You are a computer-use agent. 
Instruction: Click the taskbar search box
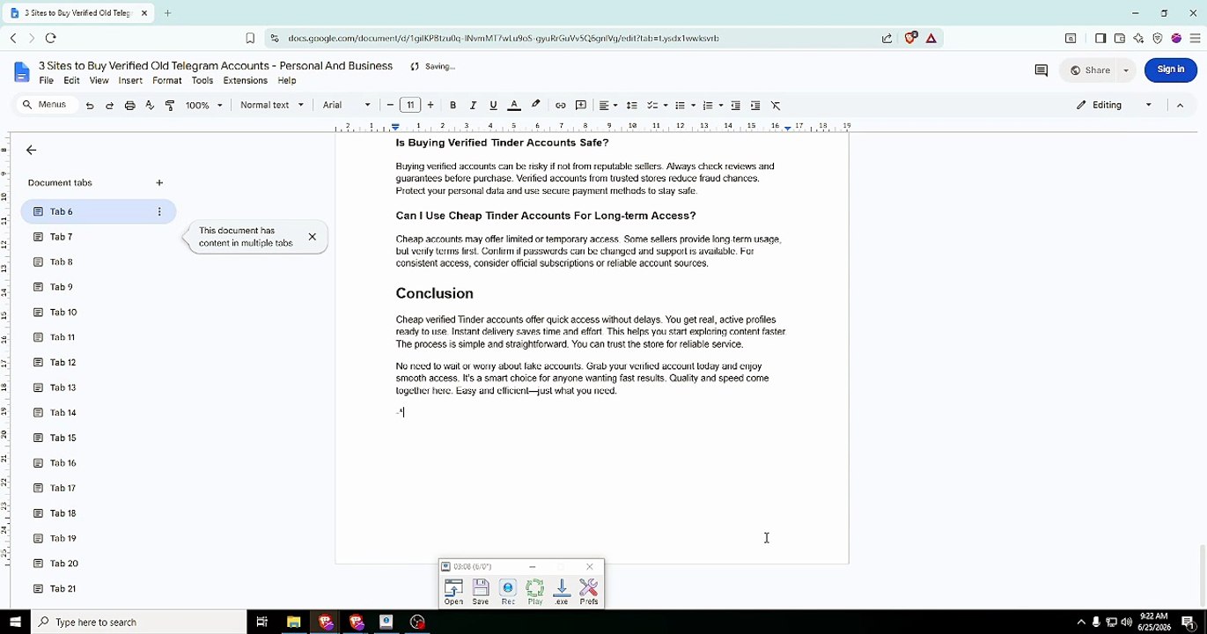pos(138,623)
